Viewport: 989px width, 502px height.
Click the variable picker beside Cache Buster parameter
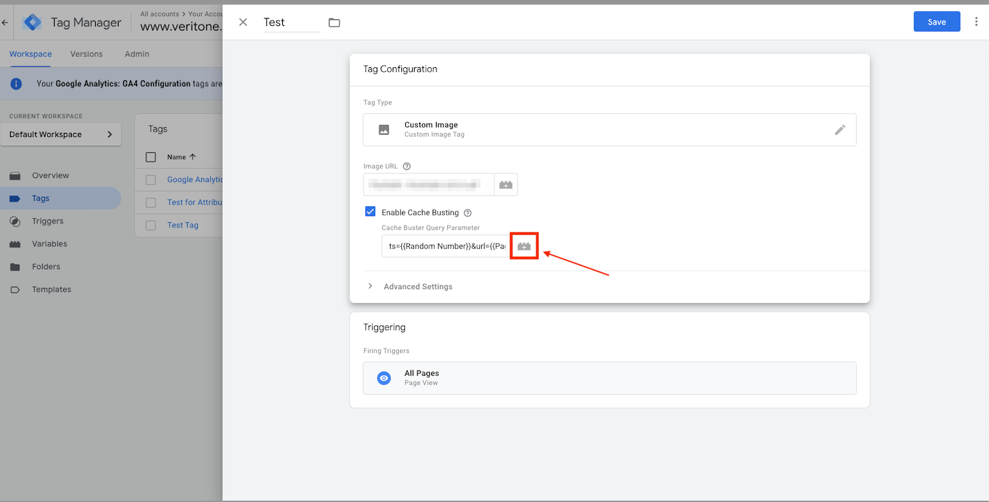tap(524, 246)
